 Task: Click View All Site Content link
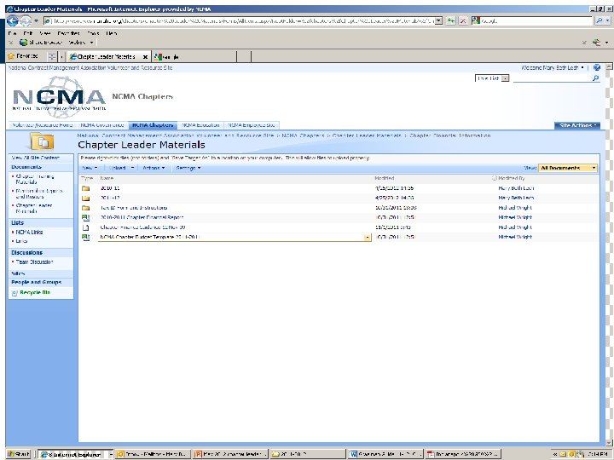click(35, 158)
